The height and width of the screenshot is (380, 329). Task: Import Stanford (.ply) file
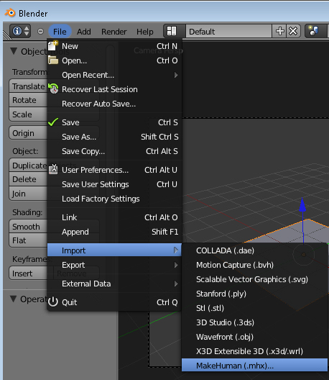pyautogui.click(x=254, y=294)
